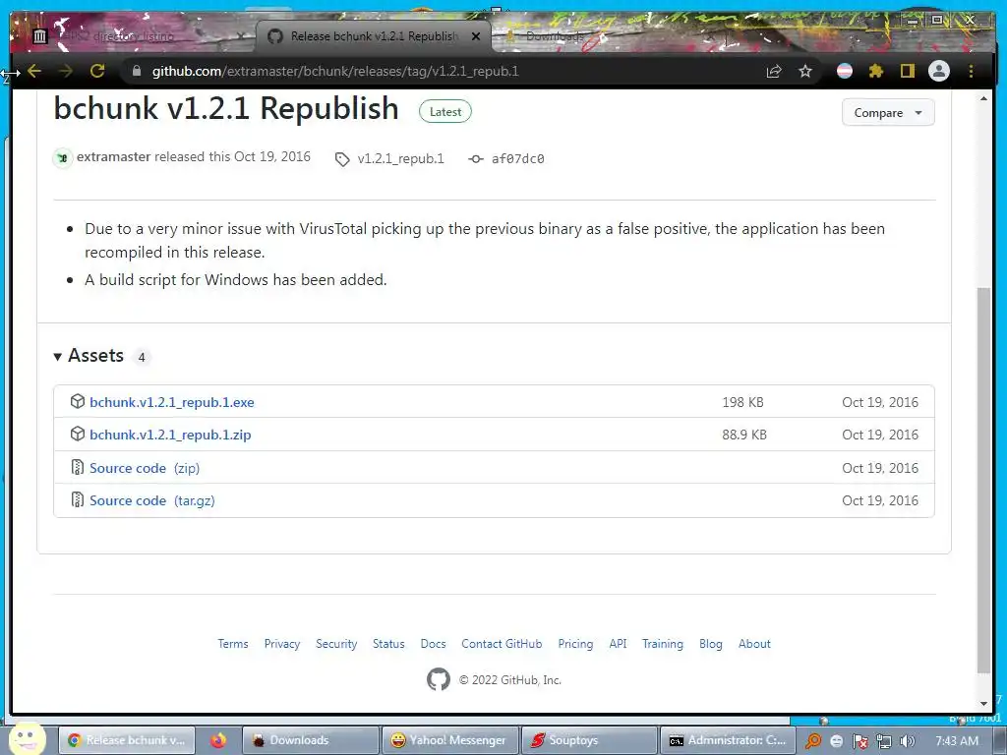The height and width of the screenshot is (755, 1007).
Task: Click file icon for Source code (tar.gz)
Action: 77,499
